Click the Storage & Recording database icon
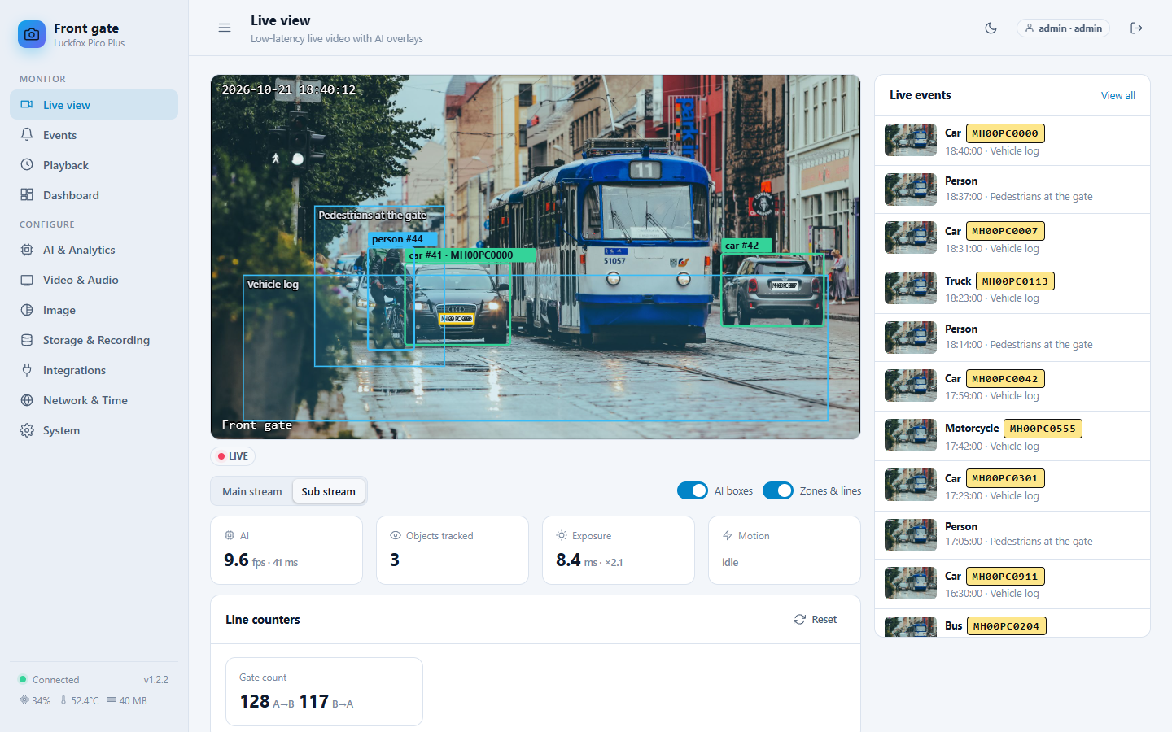The image size is (1172, 732). (27, 340)
